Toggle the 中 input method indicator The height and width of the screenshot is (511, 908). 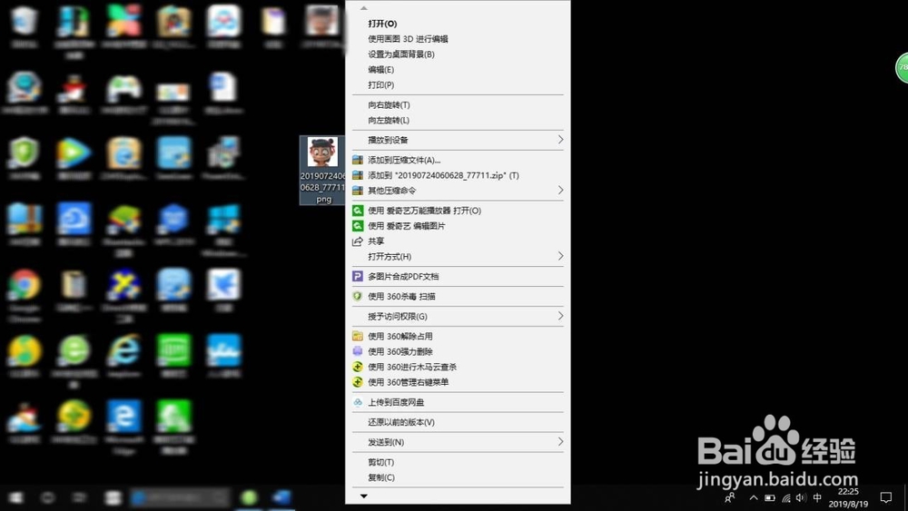point(817,497)
